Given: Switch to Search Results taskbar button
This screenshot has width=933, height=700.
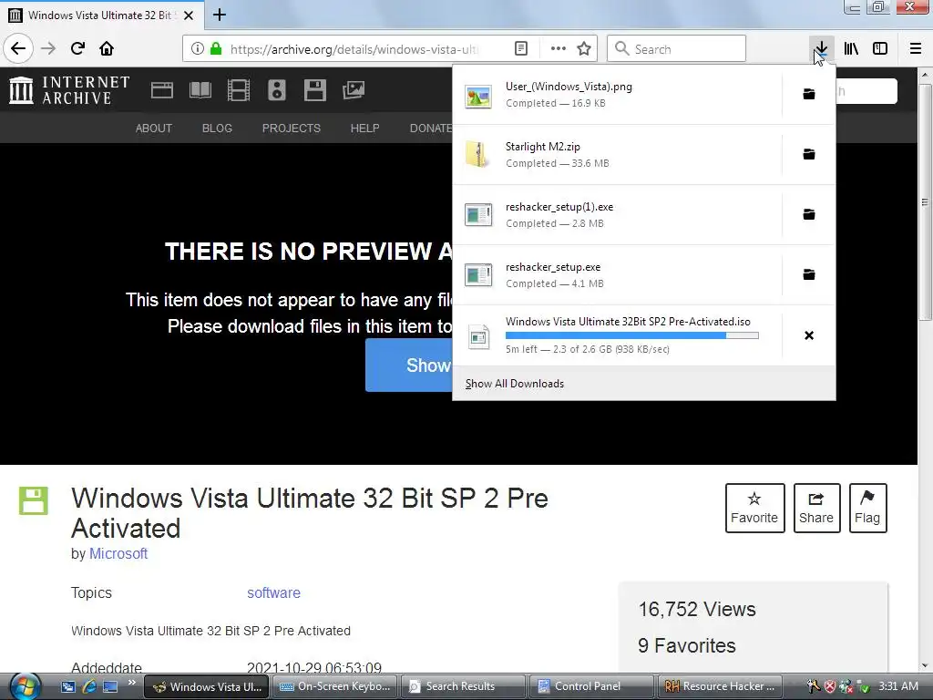Looking at the screenshot, I should pos(463,686).
